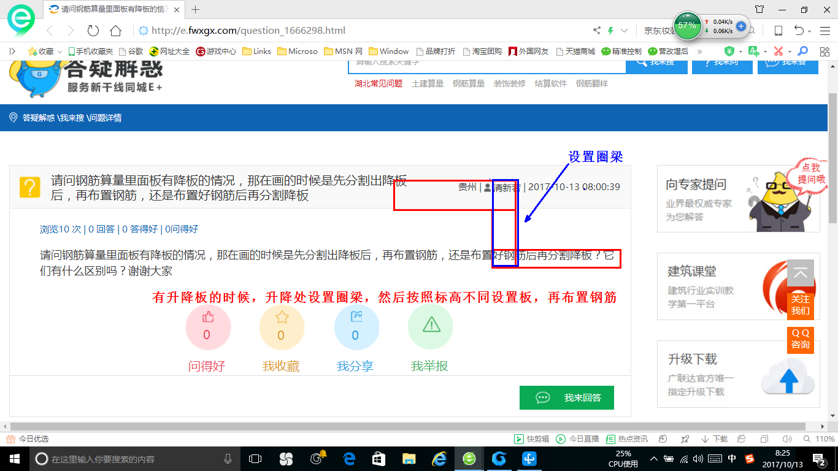Reload the page with the refresh icon
Image resolution: width=838 pixels, height=471 pixels.
93,31
